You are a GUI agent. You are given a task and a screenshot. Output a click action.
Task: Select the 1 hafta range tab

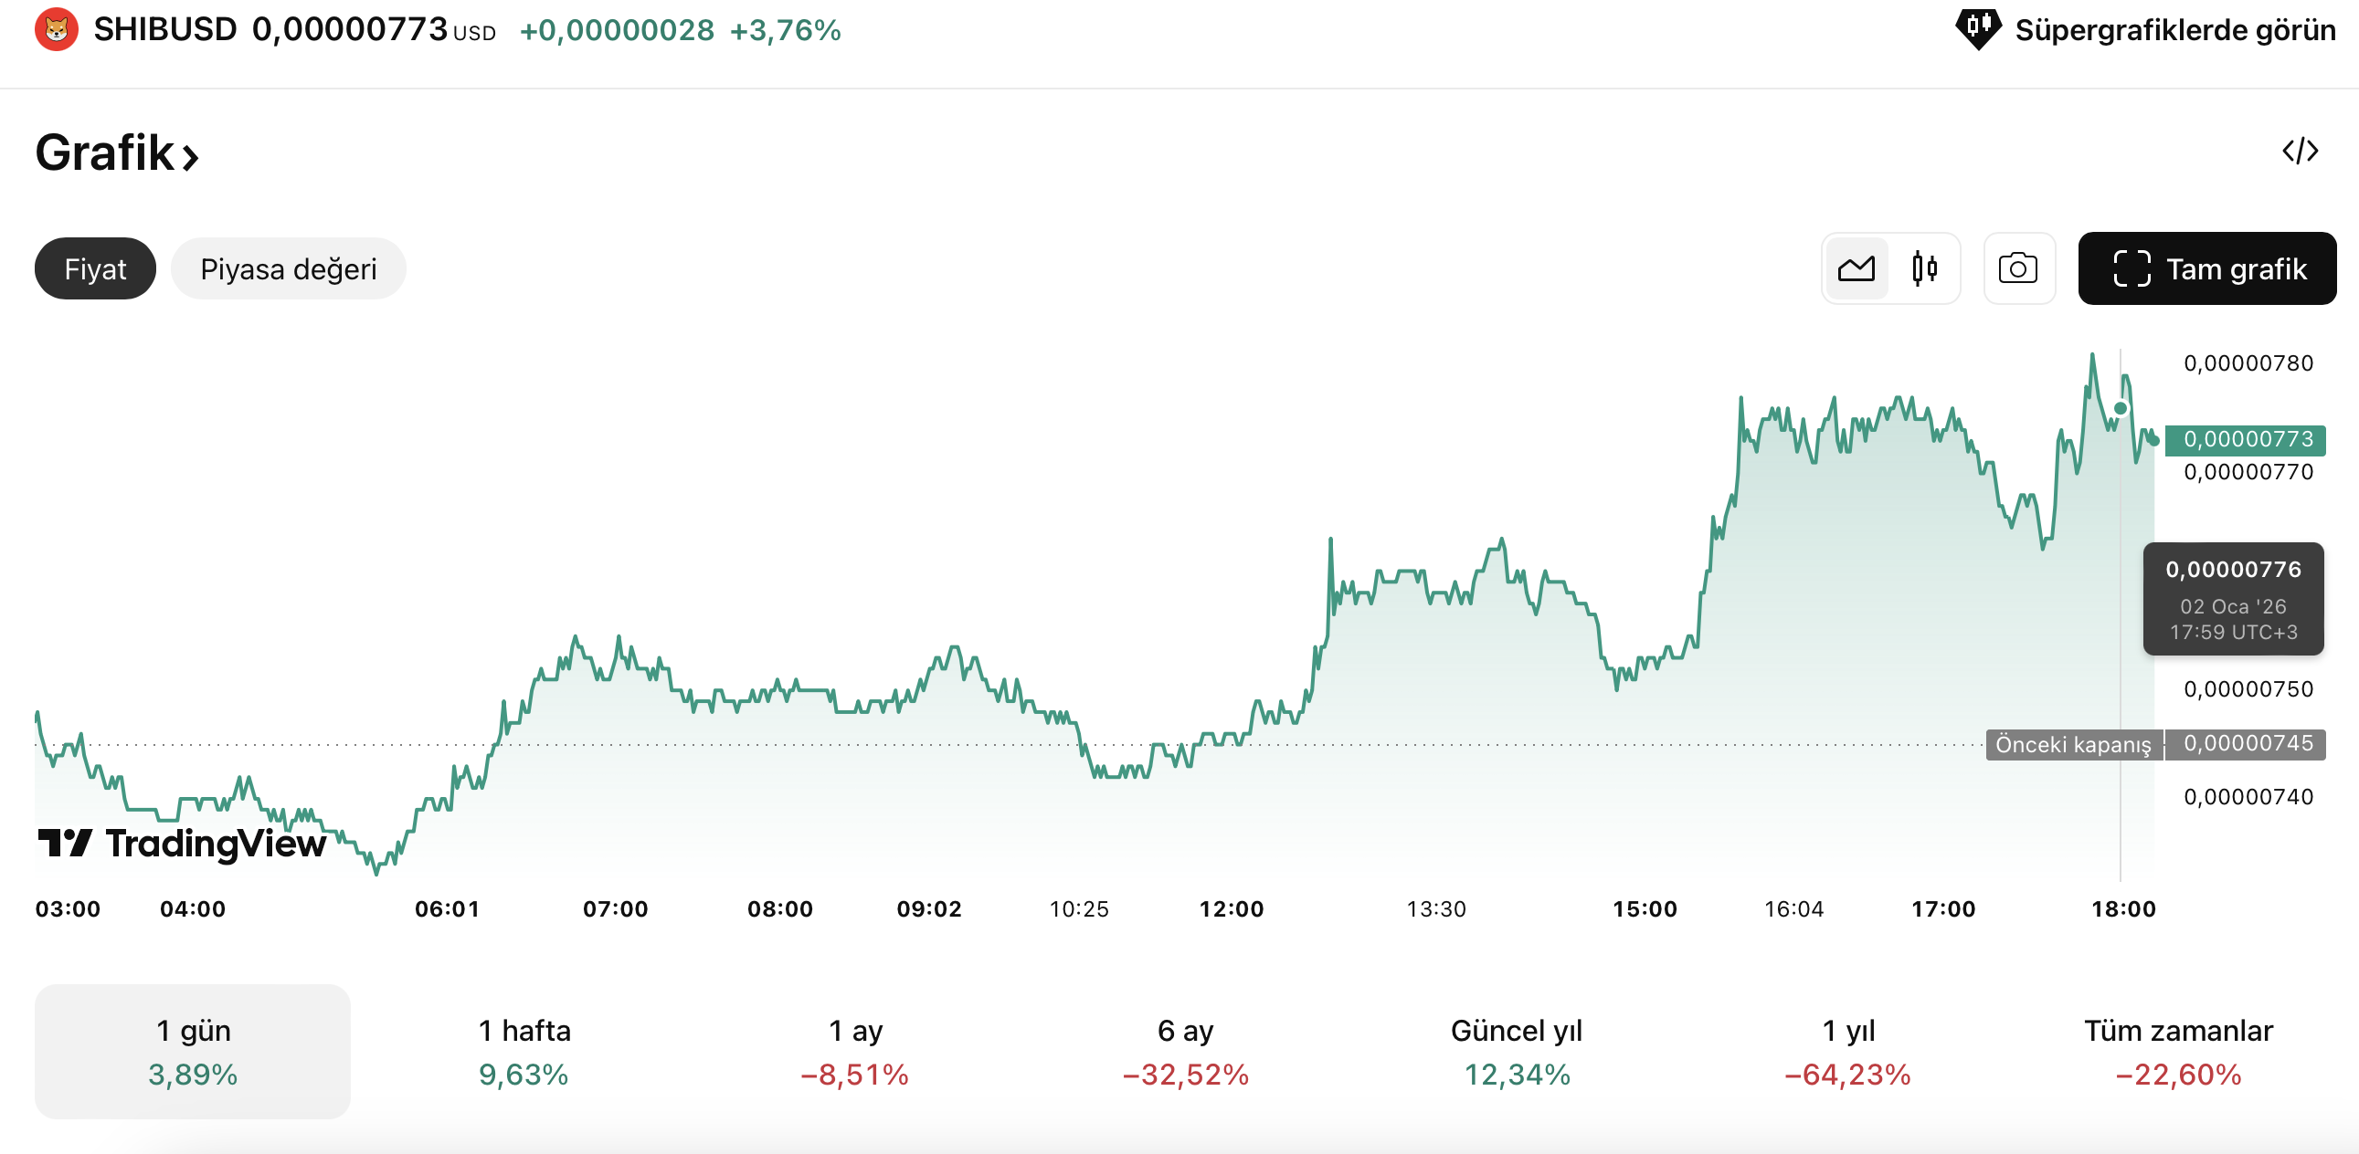point(524,1051)
